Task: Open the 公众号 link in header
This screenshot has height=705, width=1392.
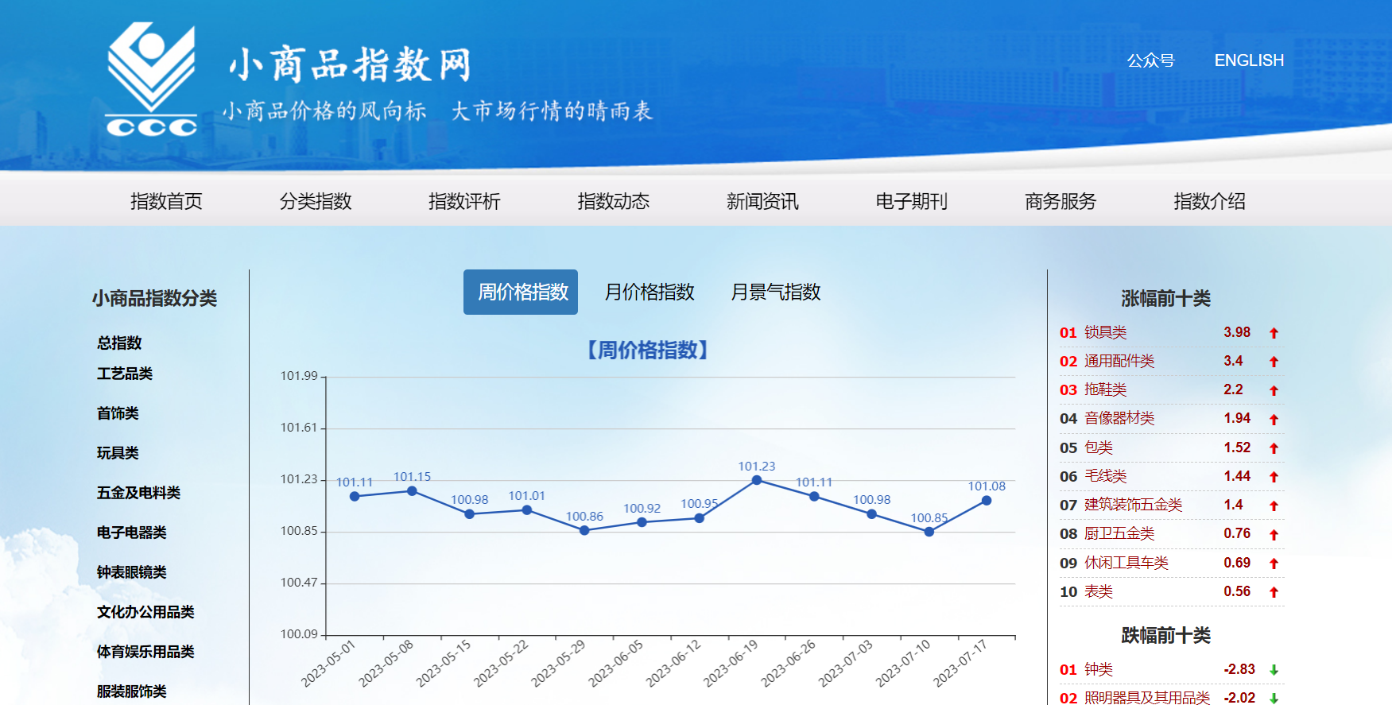Action: point(1150,60)
